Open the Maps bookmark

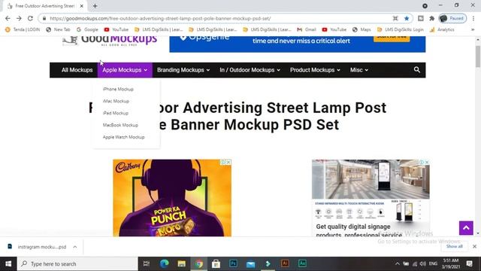pyautogui.click(x=362, y=29)
